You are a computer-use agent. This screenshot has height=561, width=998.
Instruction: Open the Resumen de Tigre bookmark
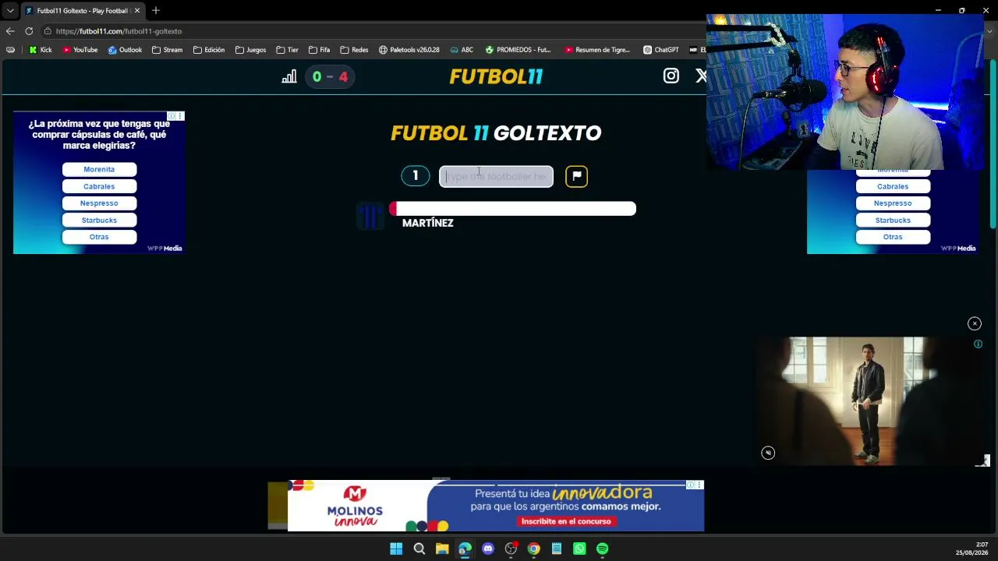(x=597, y=50)
